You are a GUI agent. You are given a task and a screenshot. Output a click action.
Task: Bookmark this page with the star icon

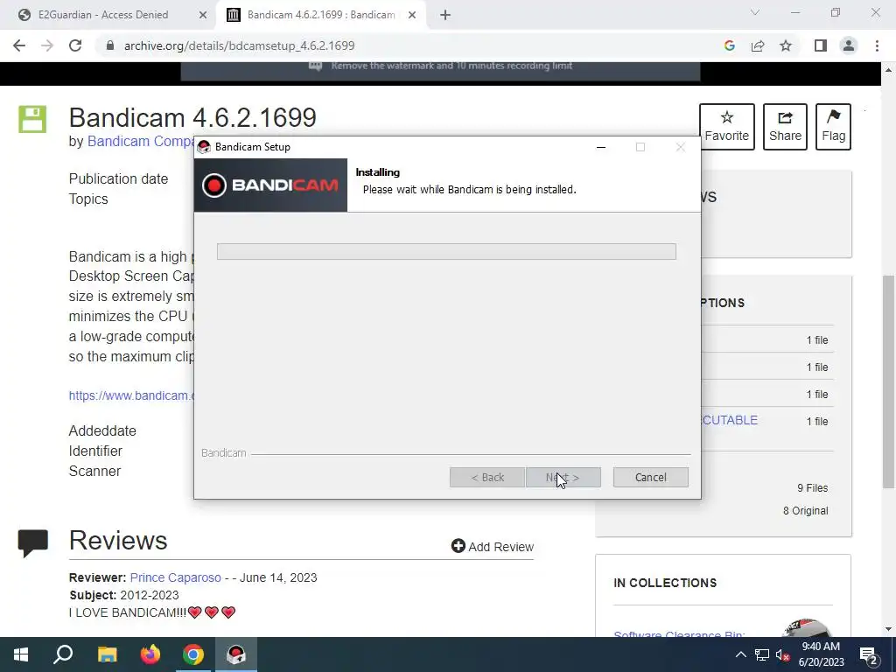786,45
